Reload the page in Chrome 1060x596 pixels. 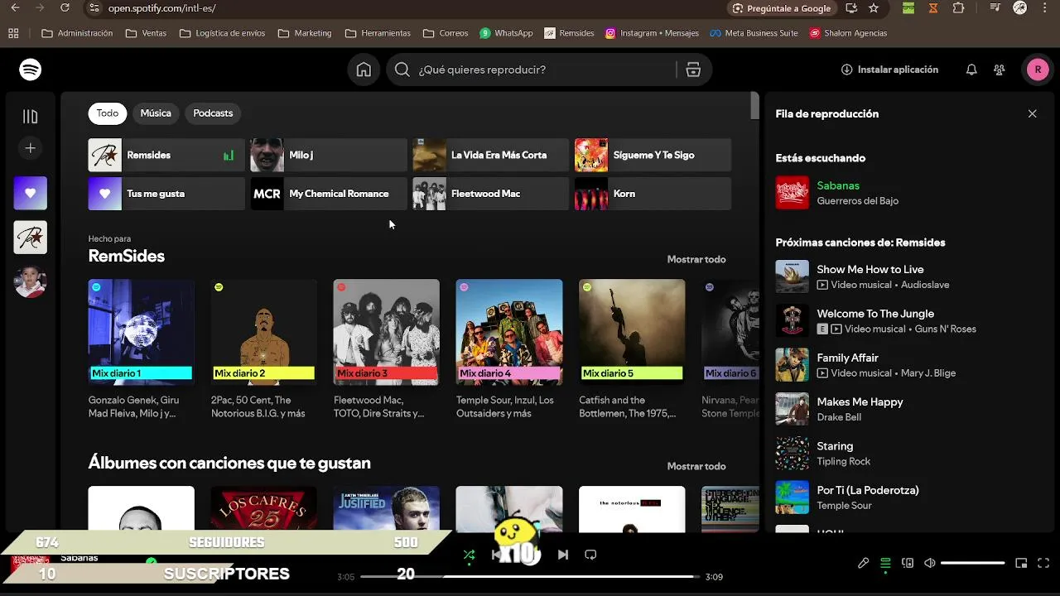point(65,8)
